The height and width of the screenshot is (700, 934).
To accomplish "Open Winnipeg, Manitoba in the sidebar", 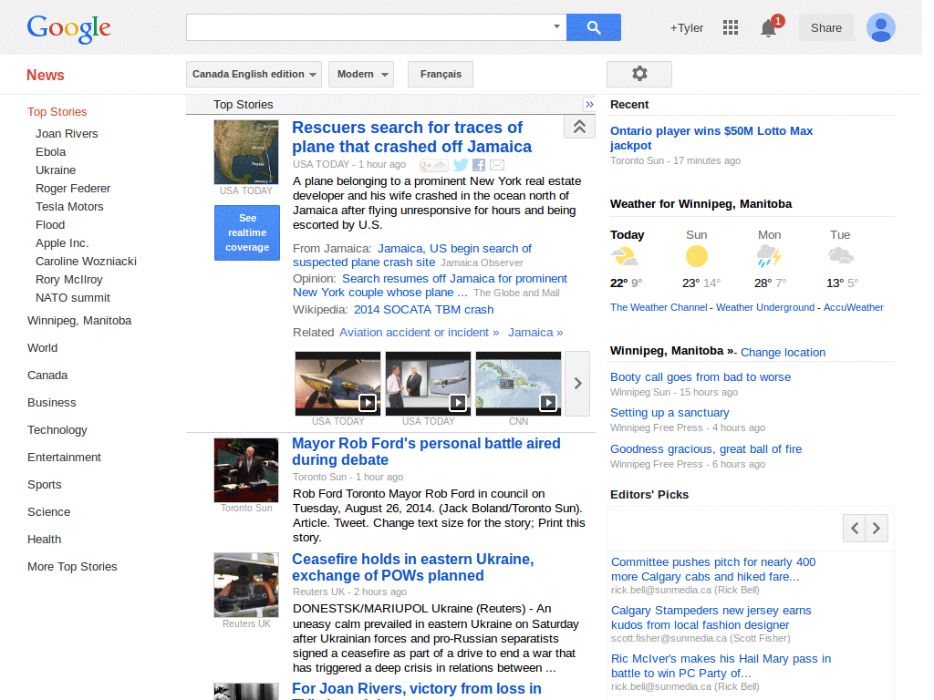I will coord(79,321).
